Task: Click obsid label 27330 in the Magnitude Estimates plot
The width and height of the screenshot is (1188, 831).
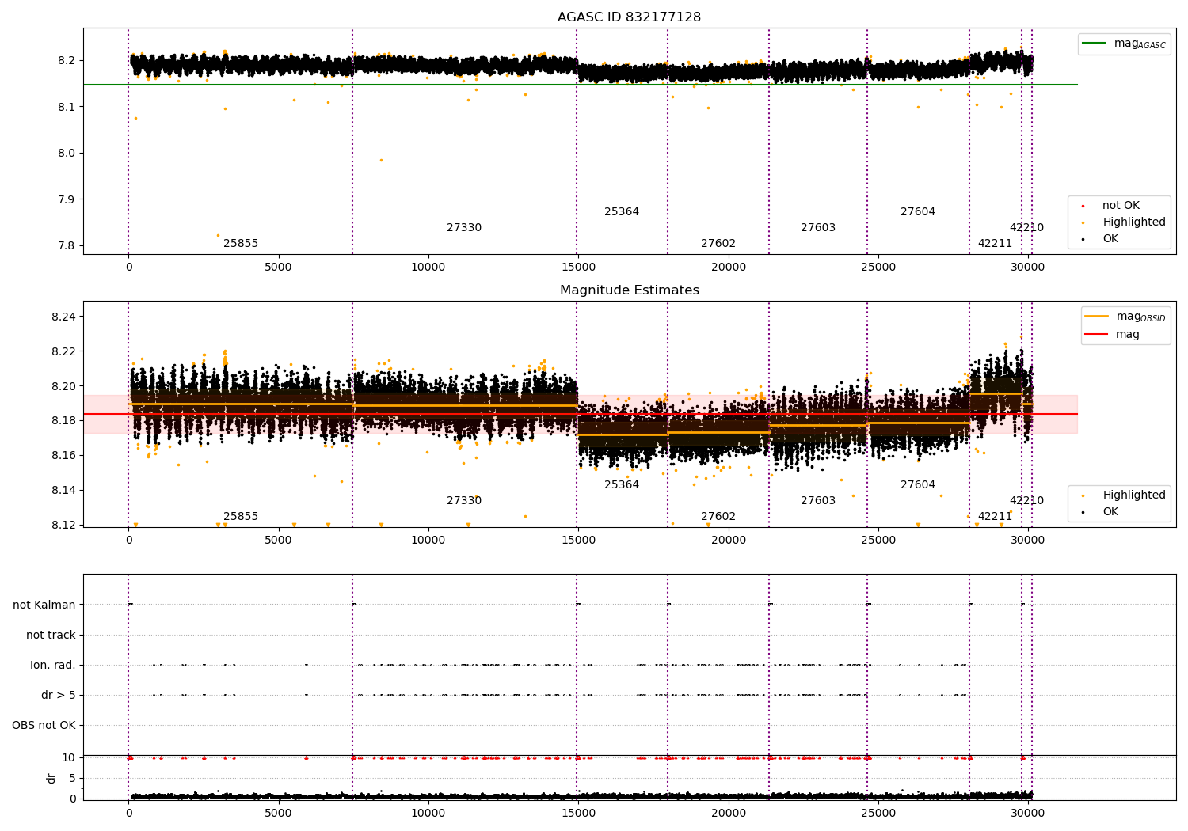Action: coord(464,501)
